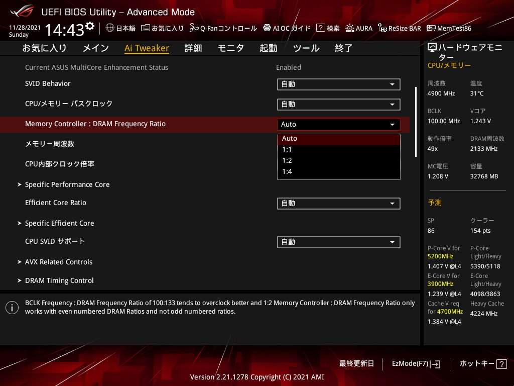Select 1:4 ratio option
This screenshot has width=514, height=386.
[x=339, y=172]
